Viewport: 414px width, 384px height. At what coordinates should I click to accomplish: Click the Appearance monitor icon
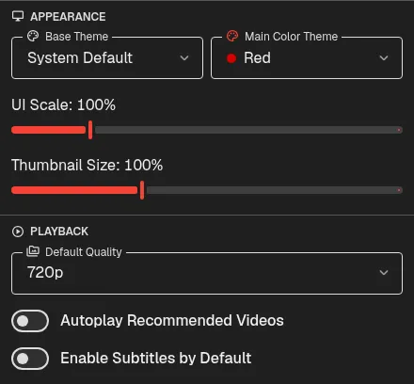tap(18, 16)
